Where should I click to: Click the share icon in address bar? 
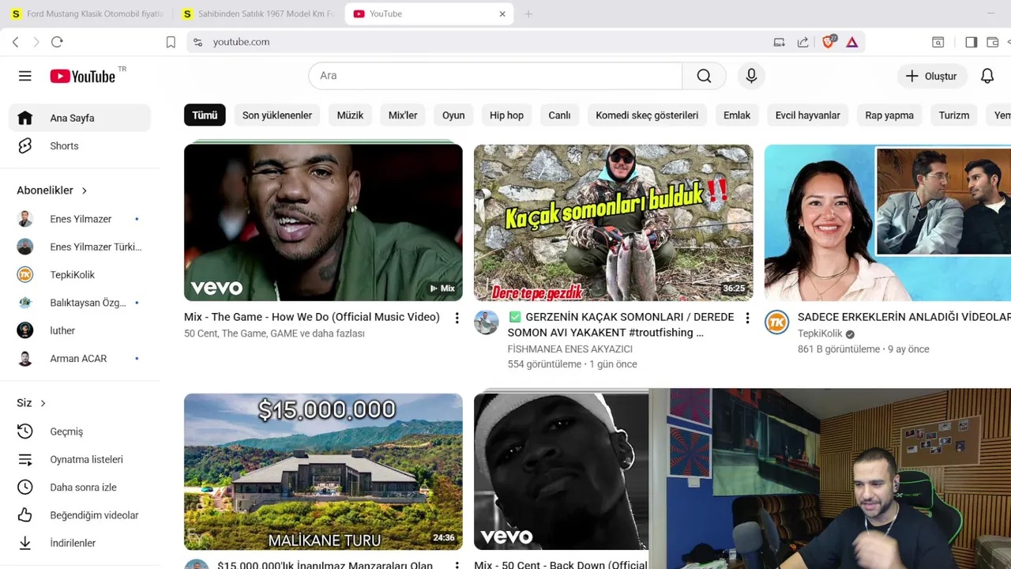803,42
